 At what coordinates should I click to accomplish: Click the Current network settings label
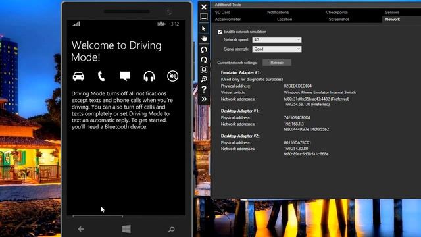(x=237, y=63)
